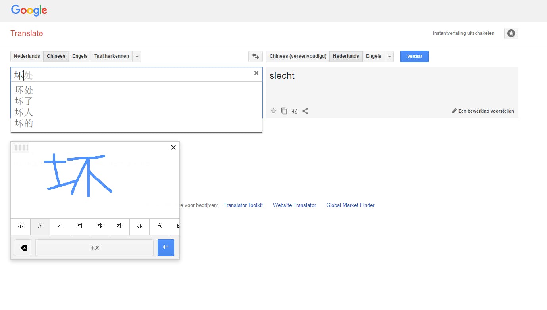Select Nederlands as source language

click(x=27, y=56)
